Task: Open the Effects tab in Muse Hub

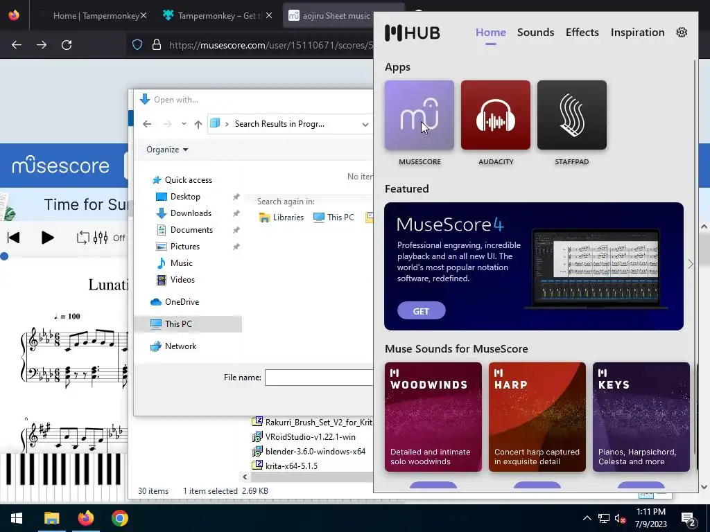Action: 582,32
